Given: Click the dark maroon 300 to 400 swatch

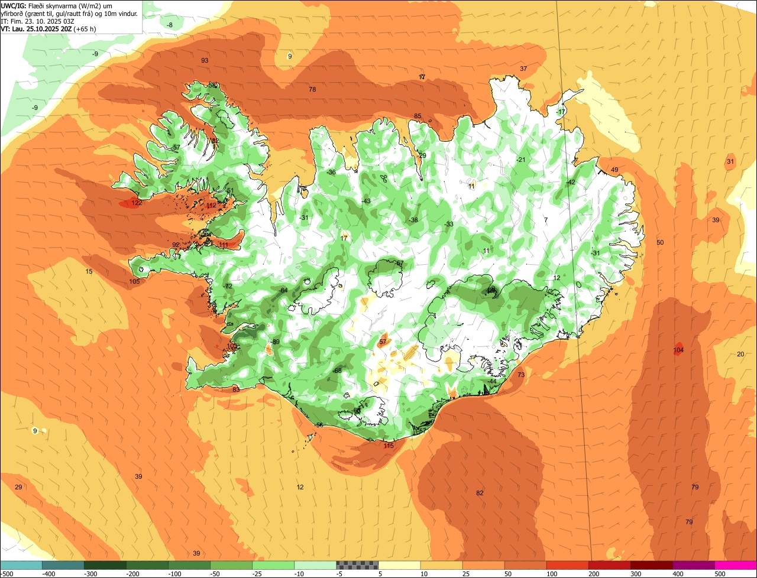Looking at the screenshot, I should point(651,565).
